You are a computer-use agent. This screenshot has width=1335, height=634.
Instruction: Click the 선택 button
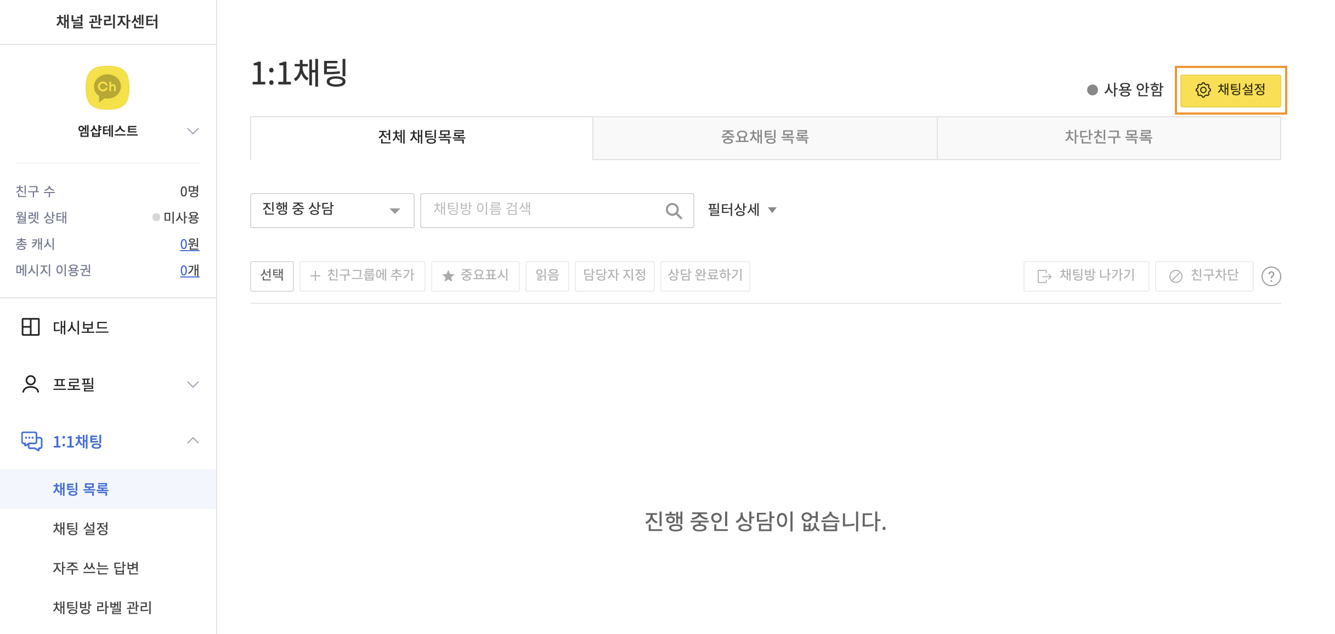pos(272,276)
